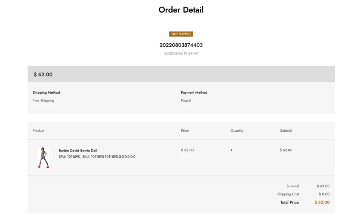Click the SPU and SKU line
354x216 pixels.
tap(97, 157)
